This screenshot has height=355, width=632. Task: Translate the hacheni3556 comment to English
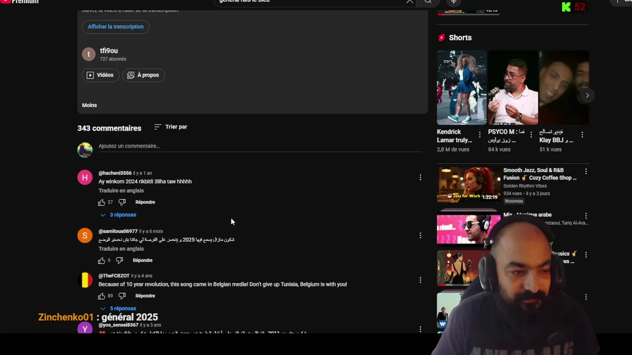pos(121,191)
